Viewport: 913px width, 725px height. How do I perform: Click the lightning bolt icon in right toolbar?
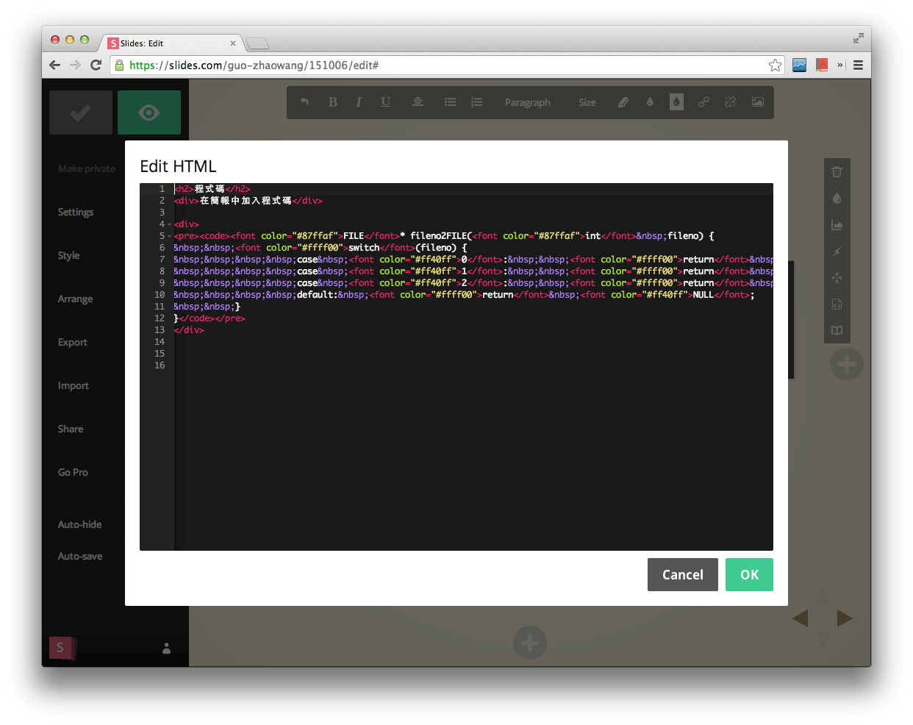(x=837, y=251)
